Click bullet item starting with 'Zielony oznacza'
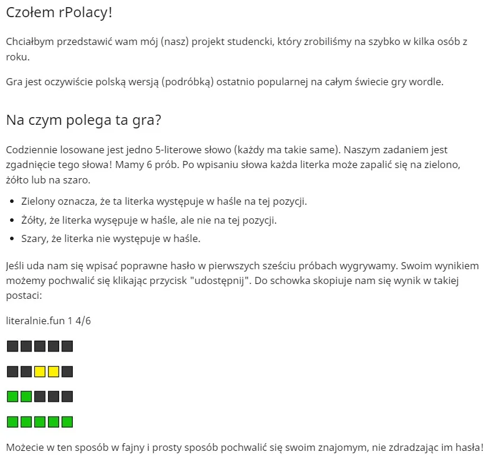The height and width of the screenshot is (455, 490). [164, 202]
